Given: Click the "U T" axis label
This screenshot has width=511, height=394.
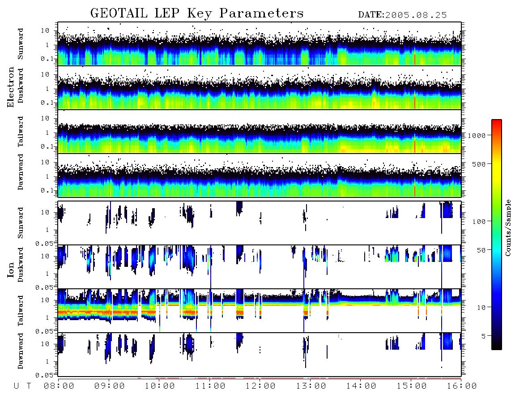Looking at the screenshot, I should 22,386.
